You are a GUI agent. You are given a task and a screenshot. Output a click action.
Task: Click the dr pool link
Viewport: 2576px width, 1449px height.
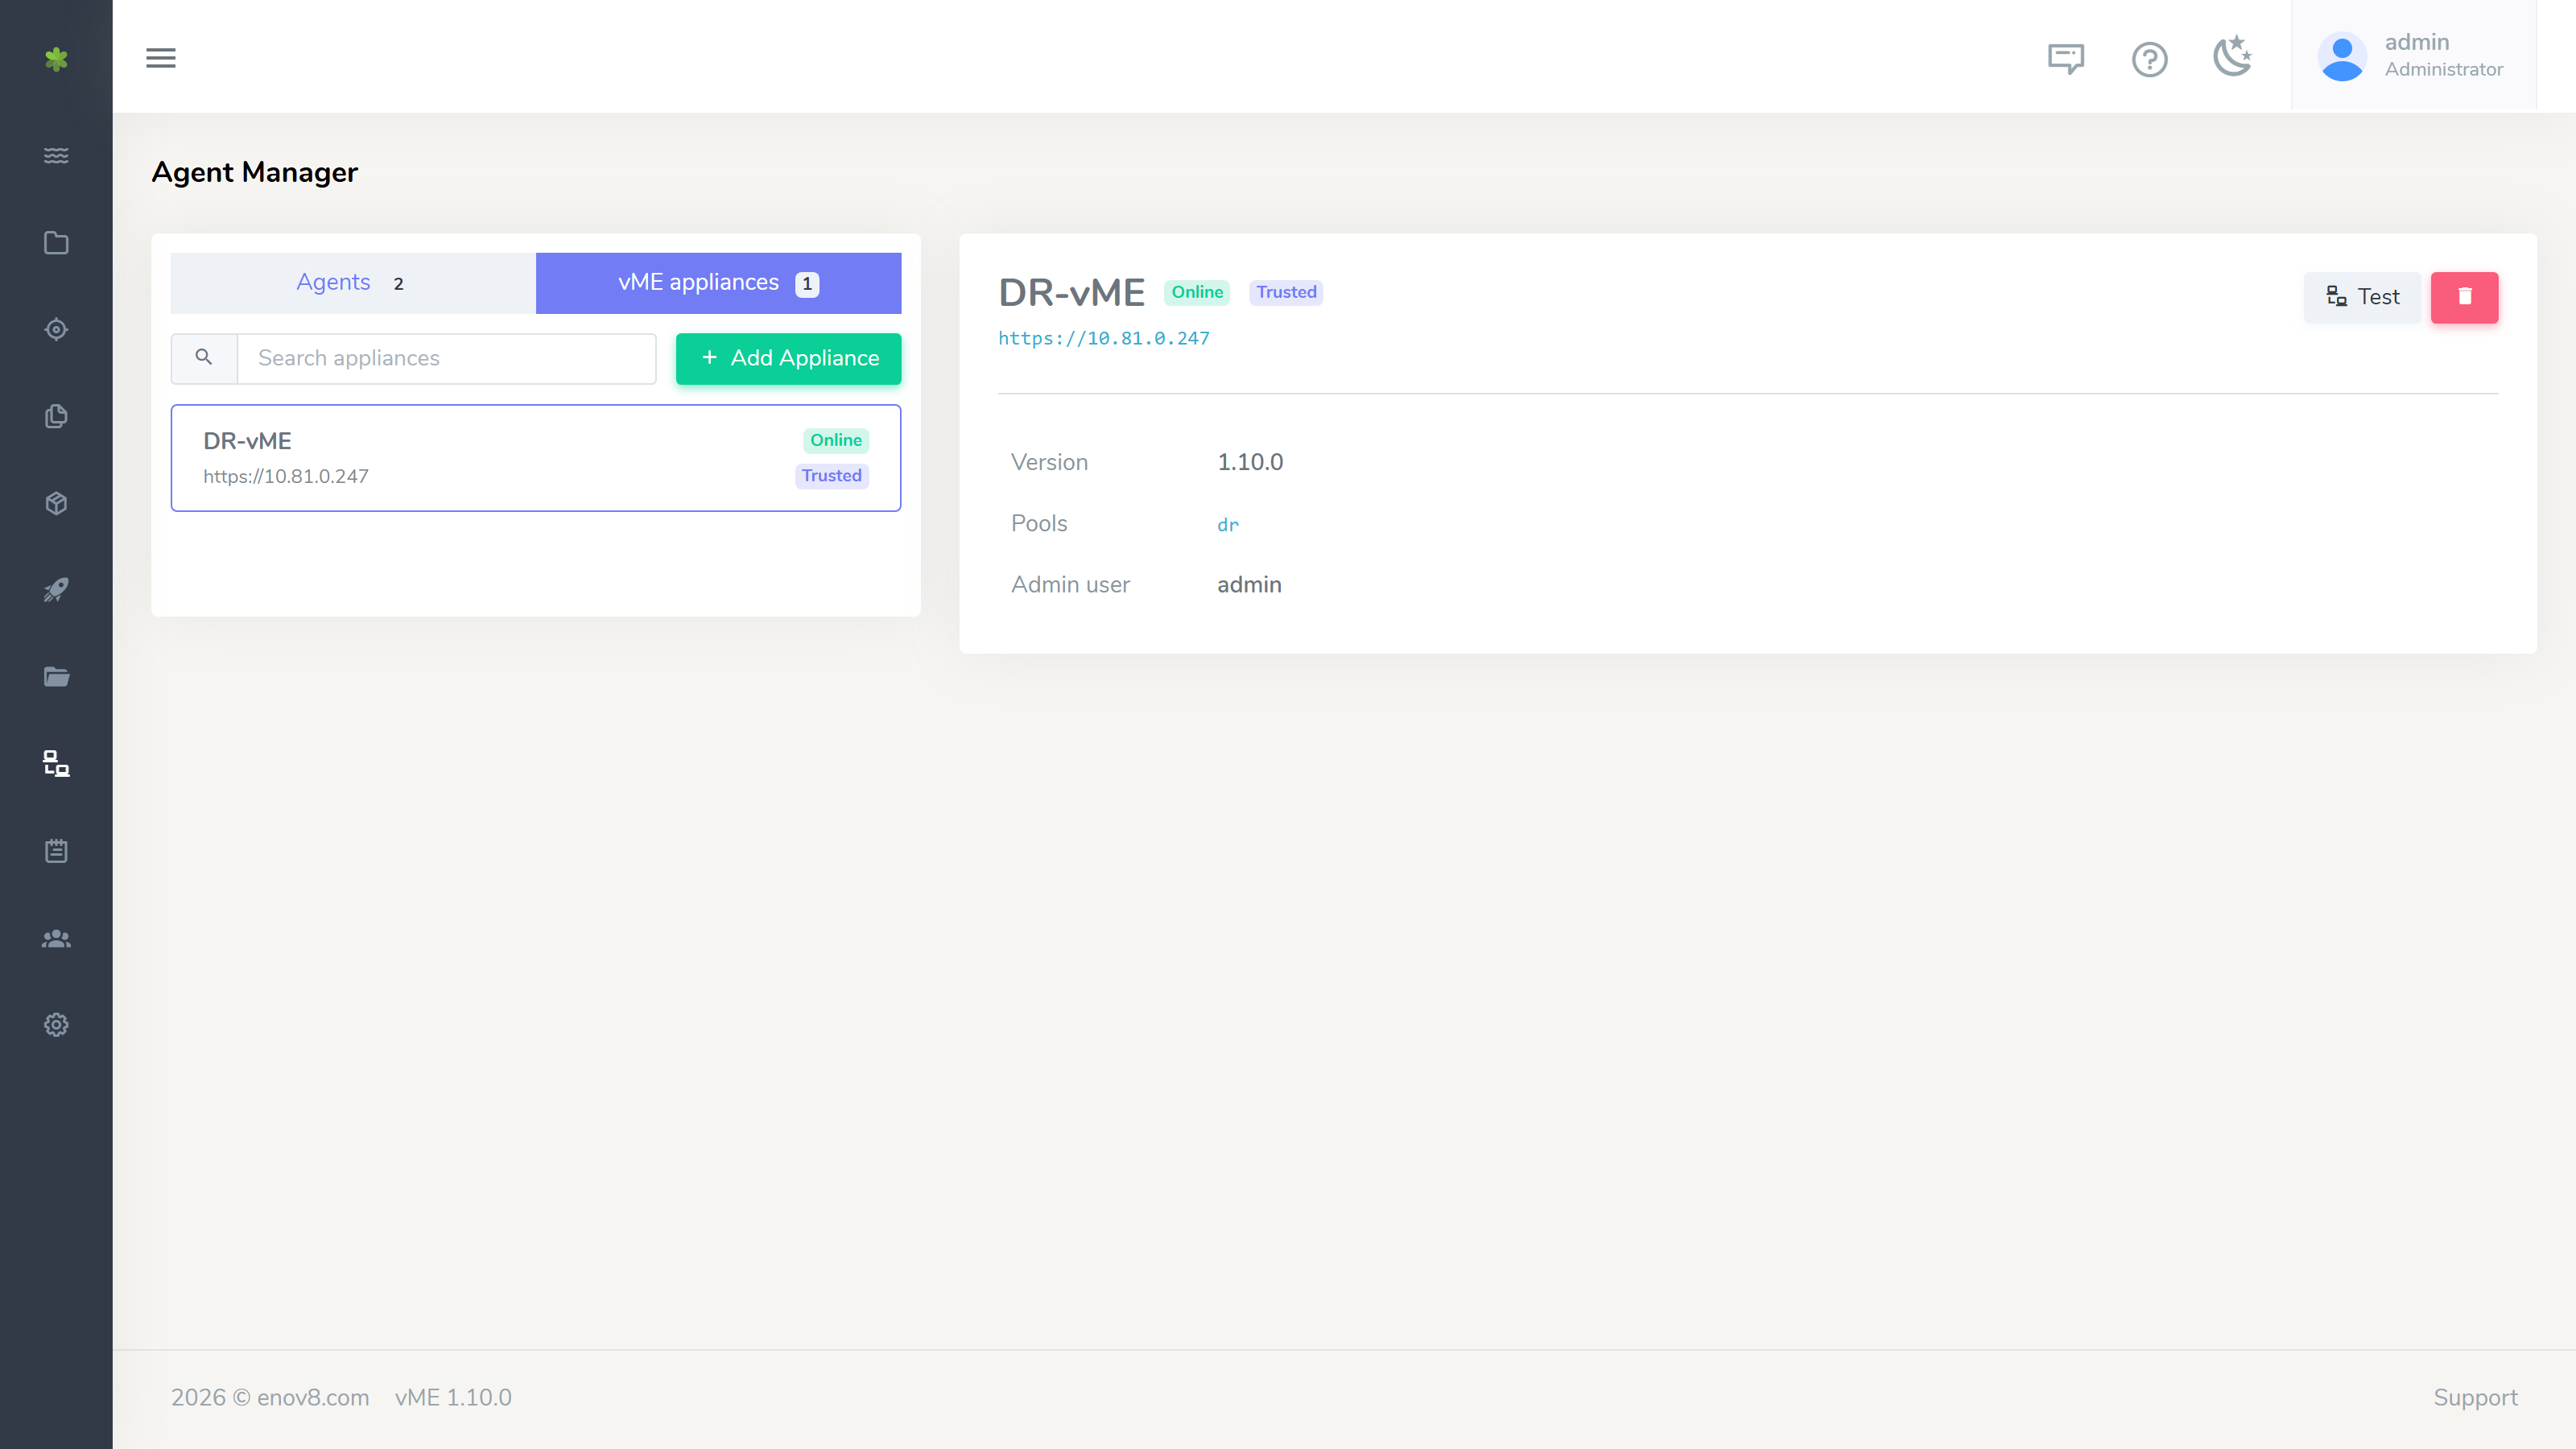pyautogui.click(x=1228, y=524)
